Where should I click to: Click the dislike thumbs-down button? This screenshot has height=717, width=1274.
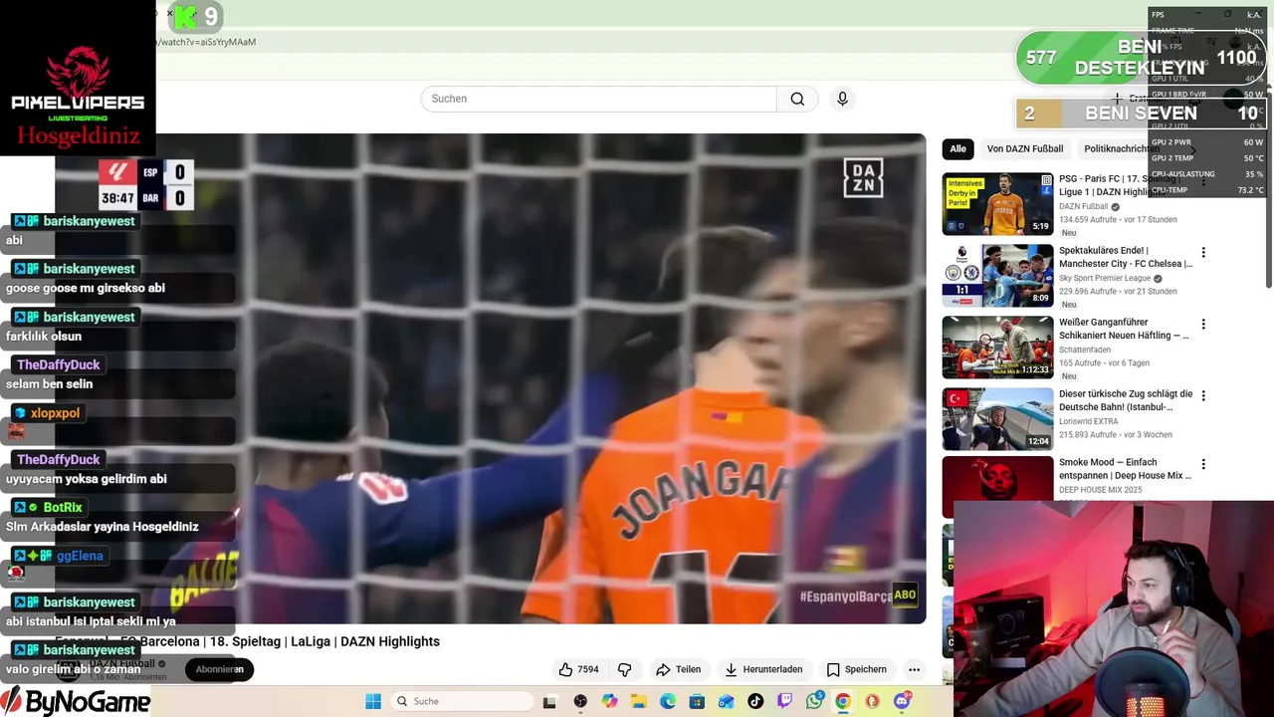coord(625,669)
